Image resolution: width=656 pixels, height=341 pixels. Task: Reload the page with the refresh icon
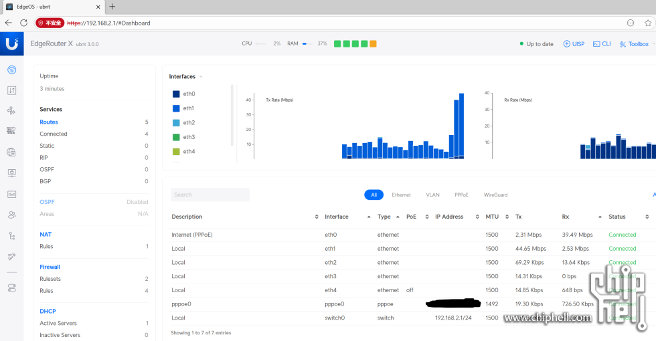24,23
